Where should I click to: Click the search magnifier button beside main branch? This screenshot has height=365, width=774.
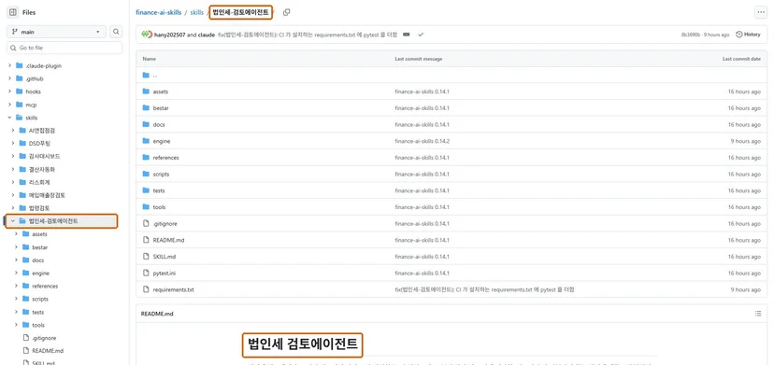pyautogui.click(x=116, y=32)
